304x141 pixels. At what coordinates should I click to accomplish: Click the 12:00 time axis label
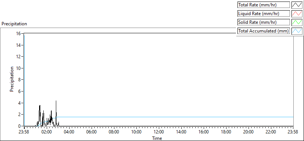point(159,132)
